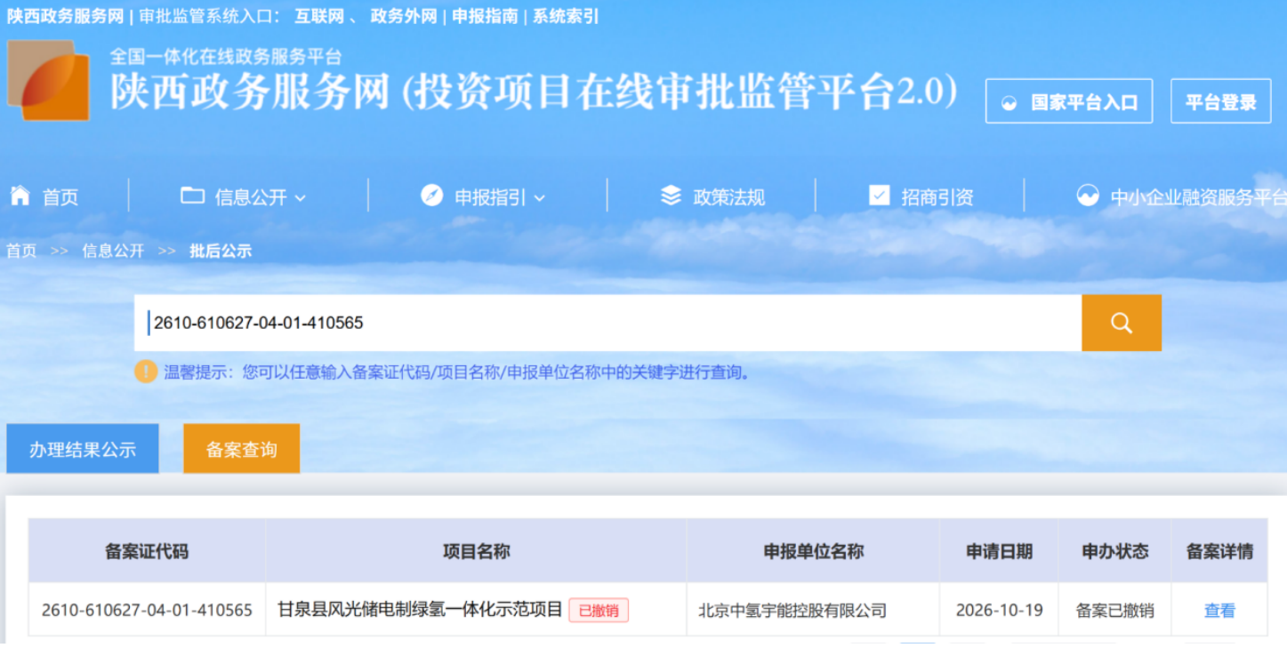Click the orange warning tip icon
Image resolution: width=1287 pixels, height=672 pixels.
coord(146,372)
